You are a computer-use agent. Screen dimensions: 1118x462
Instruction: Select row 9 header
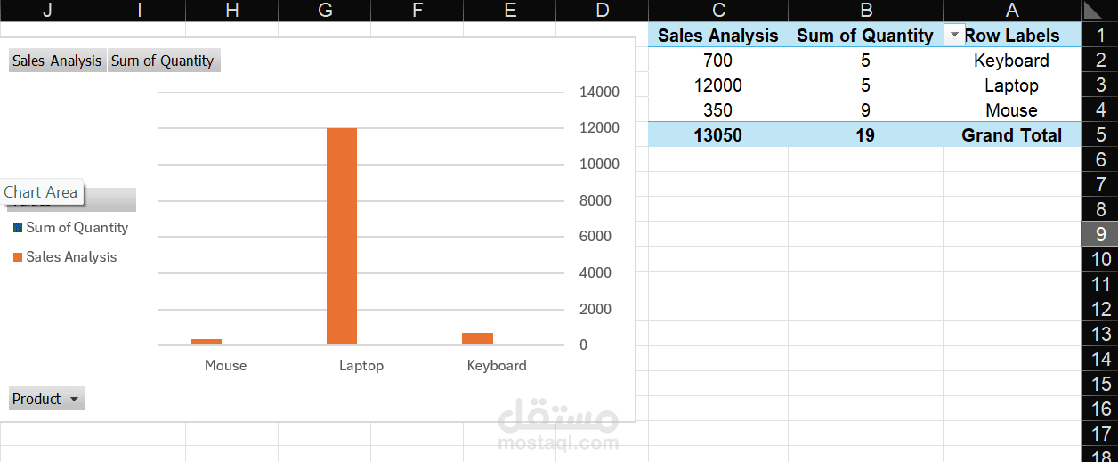pyautogui.click(x=1100, y=234)
